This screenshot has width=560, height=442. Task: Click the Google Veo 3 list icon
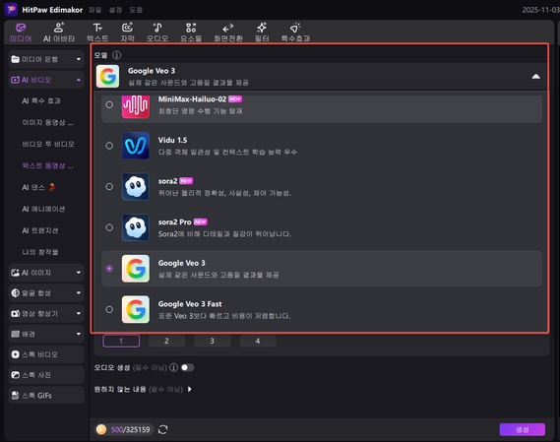coord(136,269)
